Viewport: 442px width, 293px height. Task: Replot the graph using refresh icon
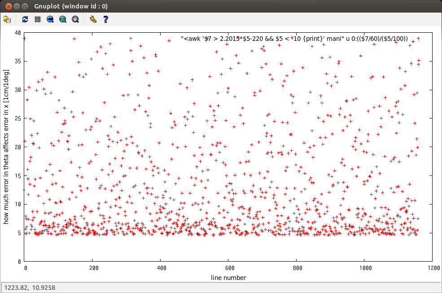25,19
